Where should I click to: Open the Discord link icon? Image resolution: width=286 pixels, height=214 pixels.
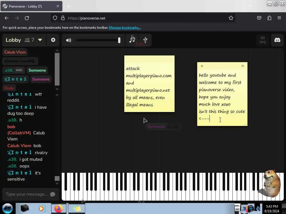click(277, 40)
